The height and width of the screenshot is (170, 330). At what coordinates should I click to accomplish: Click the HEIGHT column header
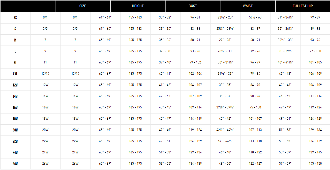click(138, 6)
